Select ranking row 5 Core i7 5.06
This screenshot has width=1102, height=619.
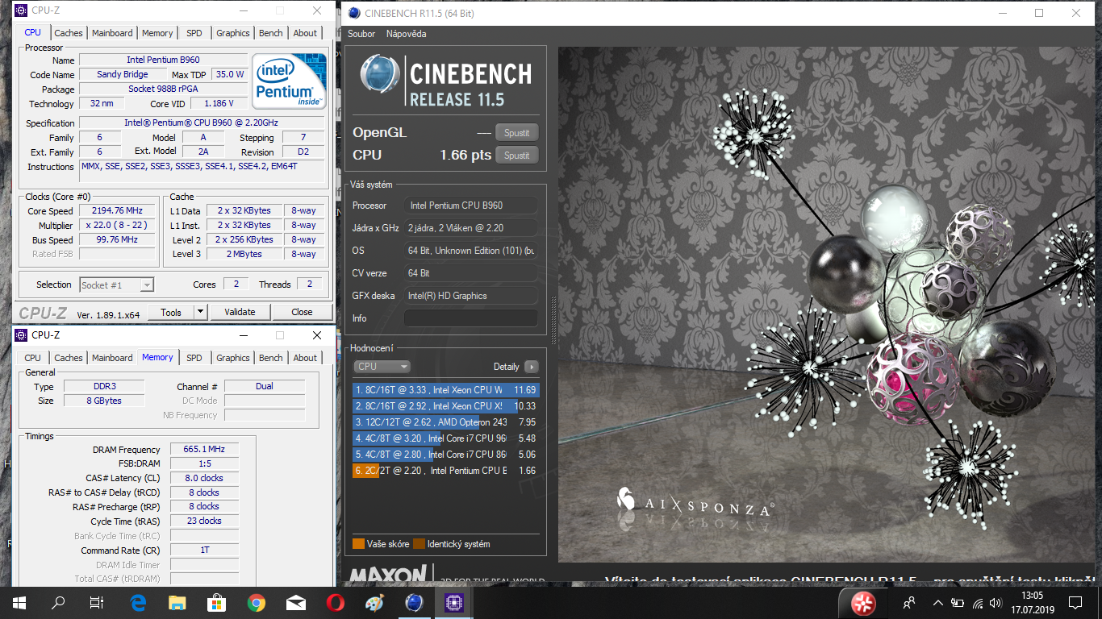tap(445, 455)
